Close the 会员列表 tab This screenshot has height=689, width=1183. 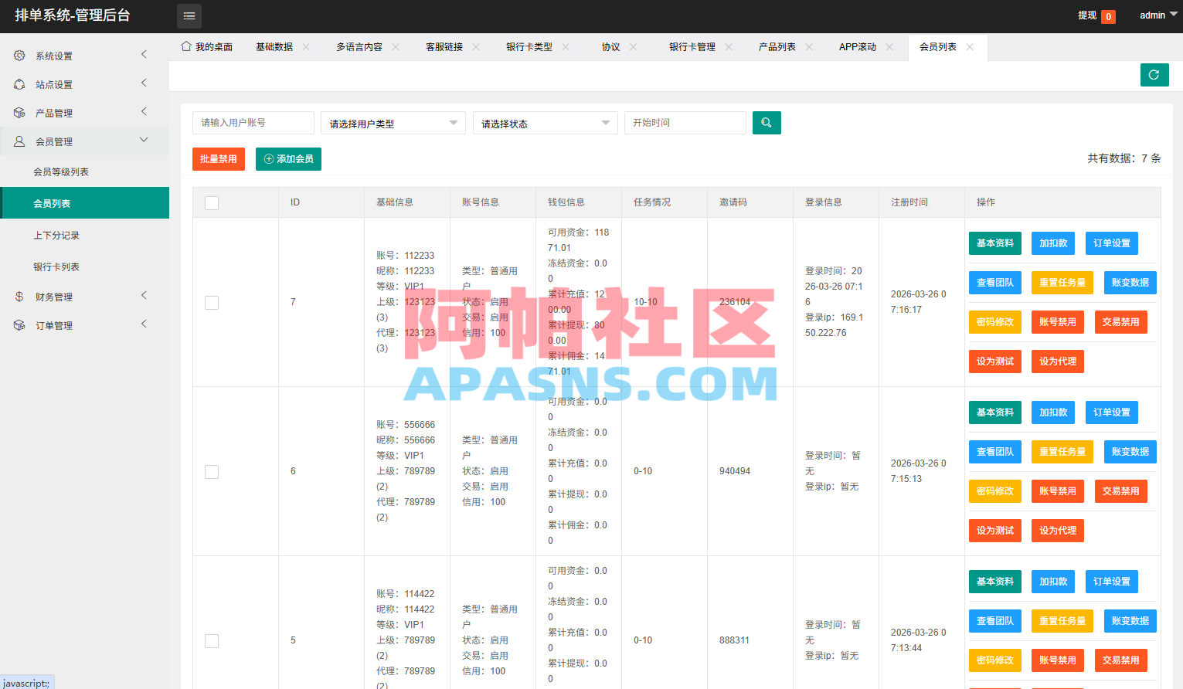click(970, 47)
